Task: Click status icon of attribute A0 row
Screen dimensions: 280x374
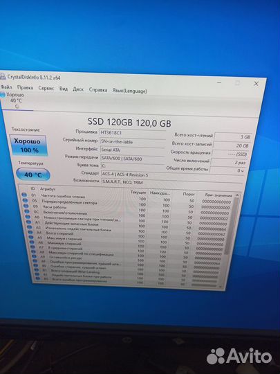Action: point(28,217)
